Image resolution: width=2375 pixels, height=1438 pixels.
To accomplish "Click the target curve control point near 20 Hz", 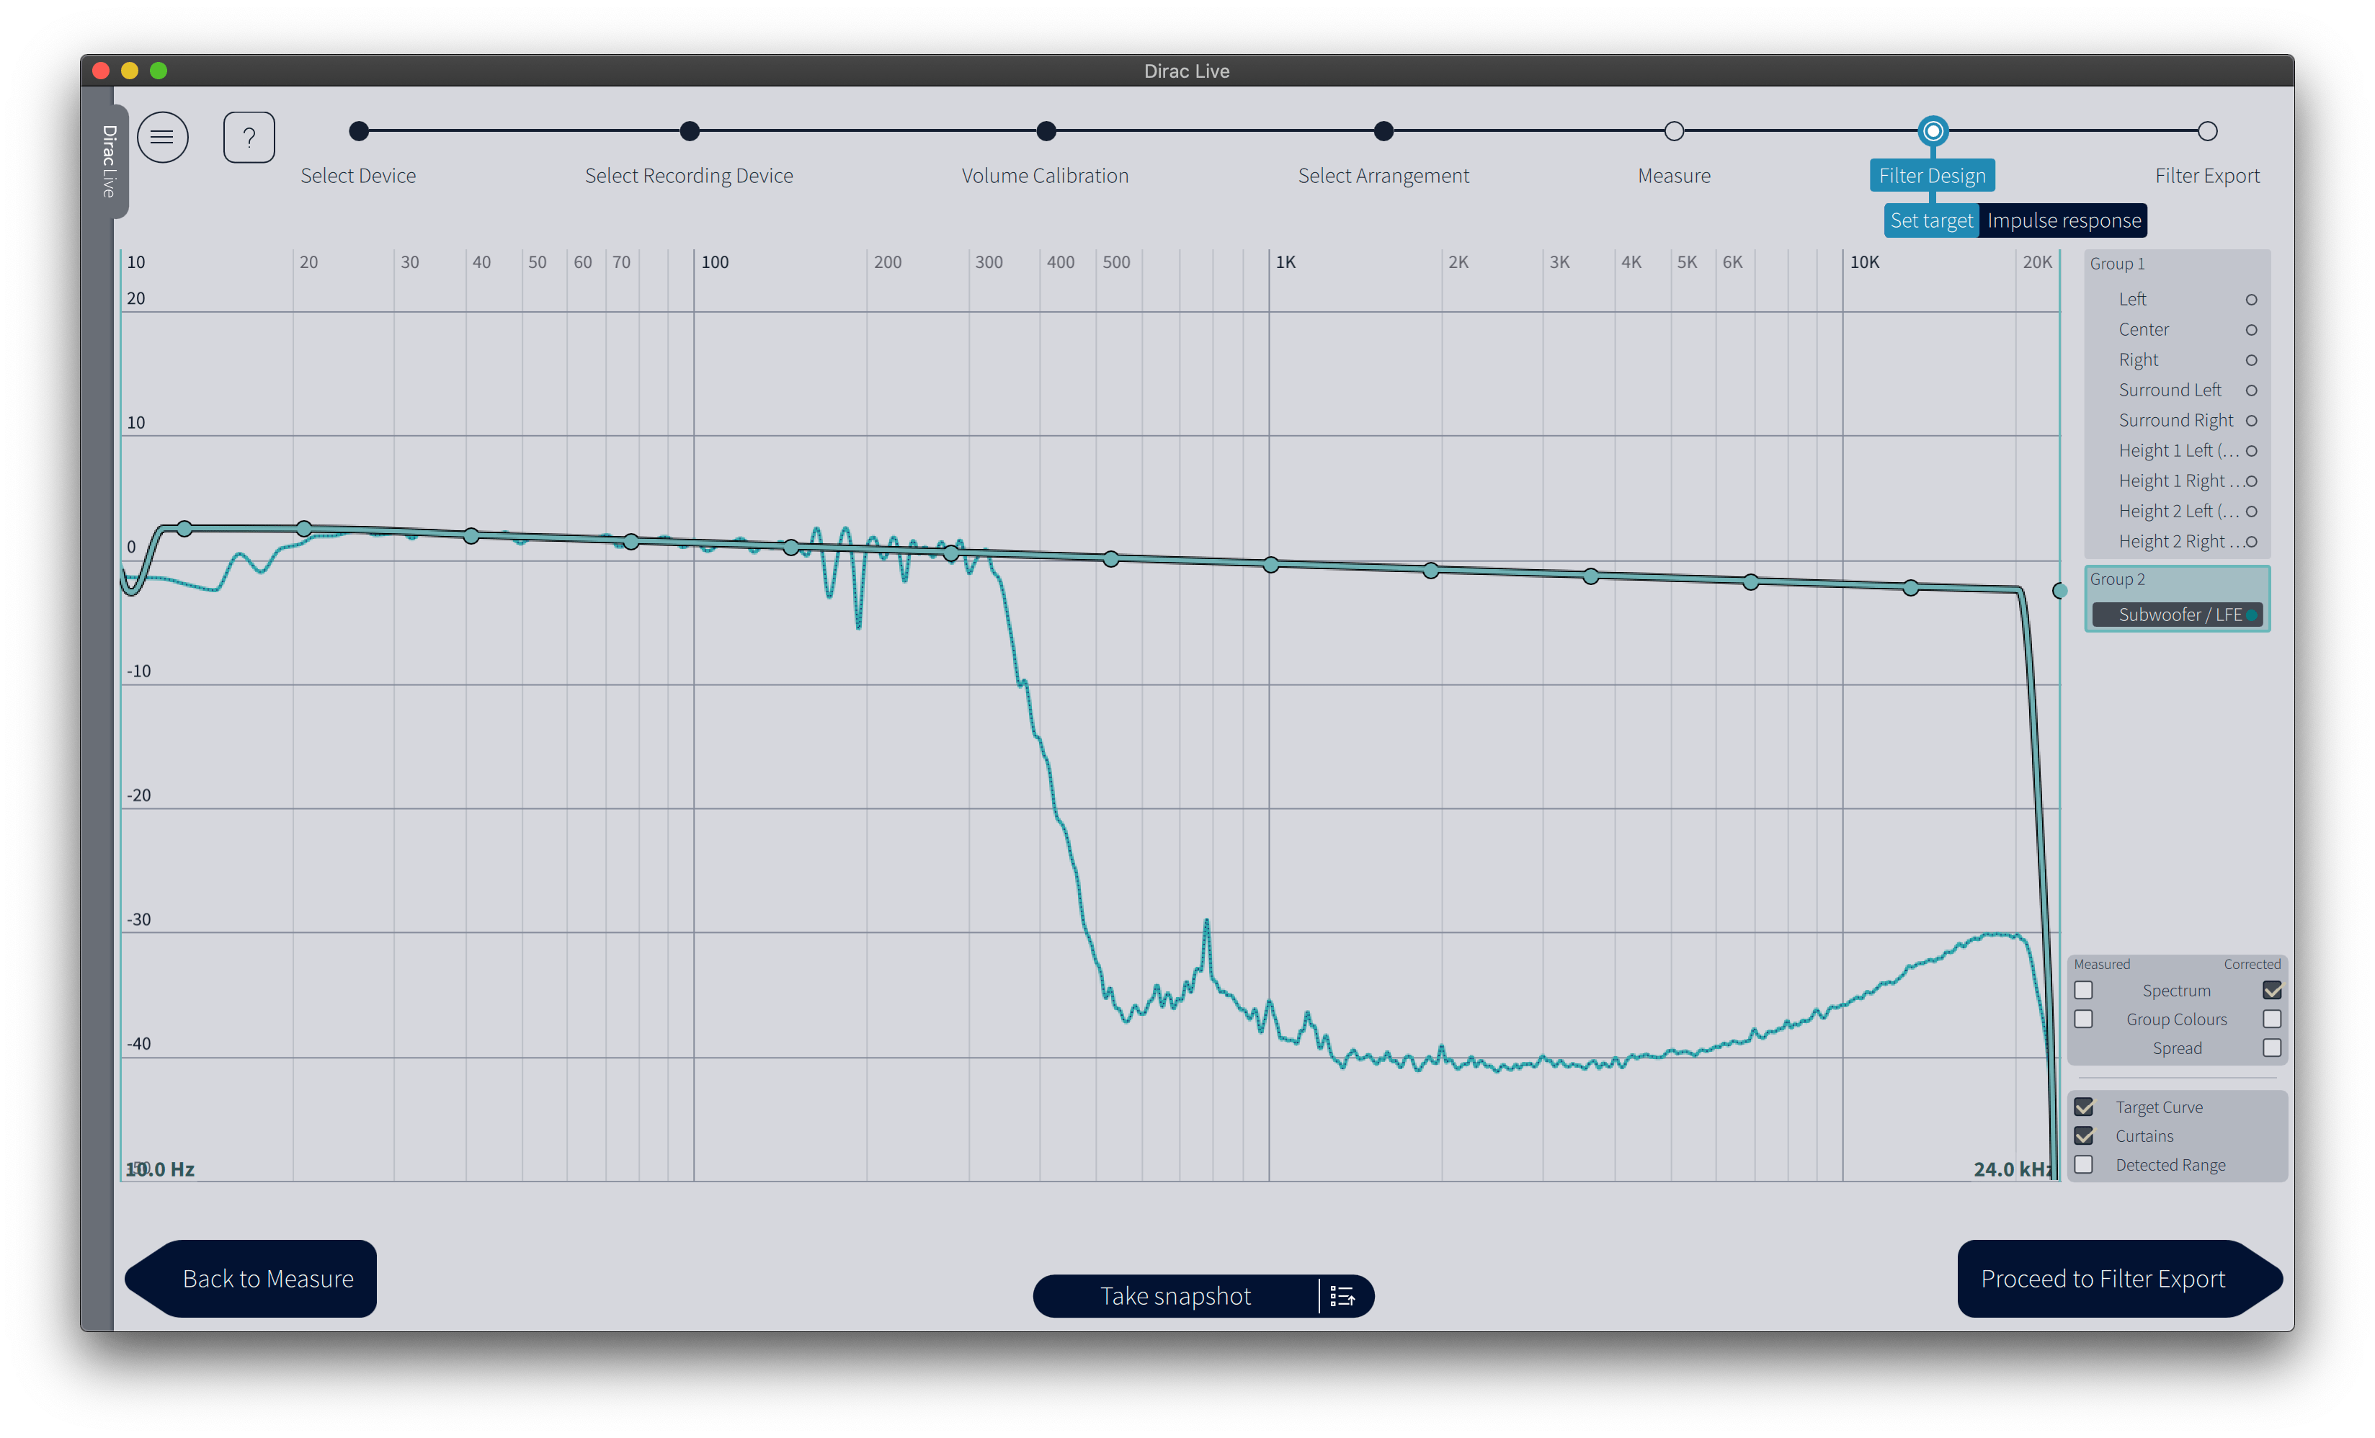I will [305, 528].
